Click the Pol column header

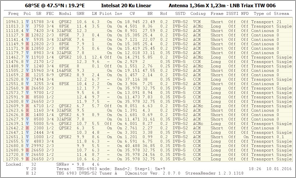coord(27,14)
